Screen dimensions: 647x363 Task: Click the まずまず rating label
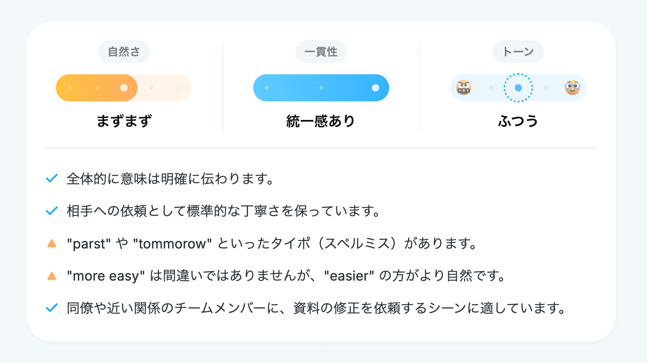124,121
